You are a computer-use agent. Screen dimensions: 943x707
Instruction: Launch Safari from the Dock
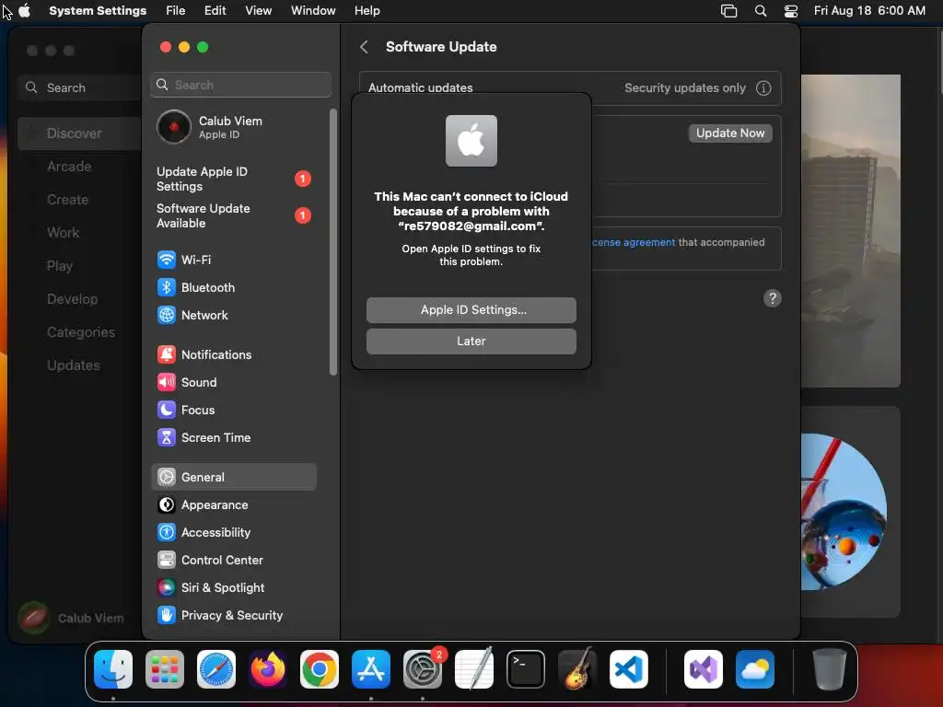click(216, 669)
